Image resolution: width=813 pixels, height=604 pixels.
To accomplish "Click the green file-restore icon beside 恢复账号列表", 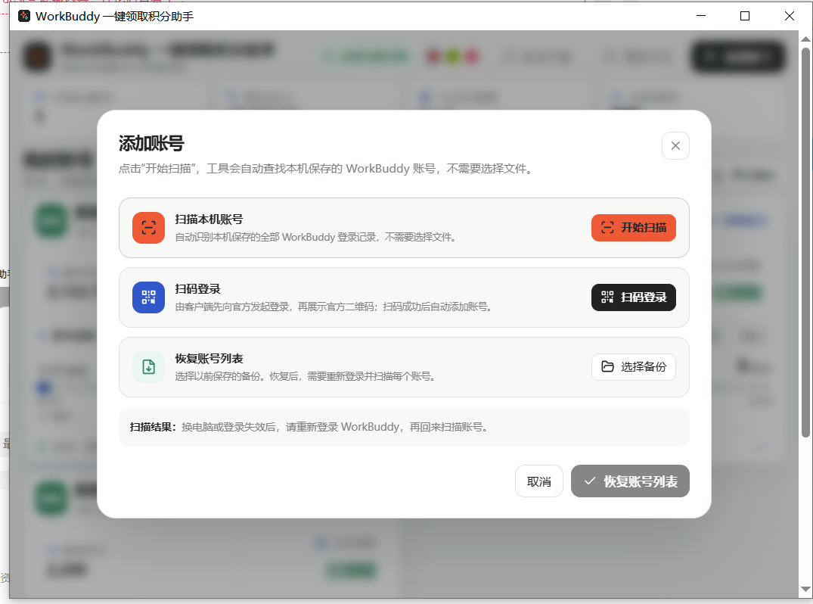I will point(148,367).
